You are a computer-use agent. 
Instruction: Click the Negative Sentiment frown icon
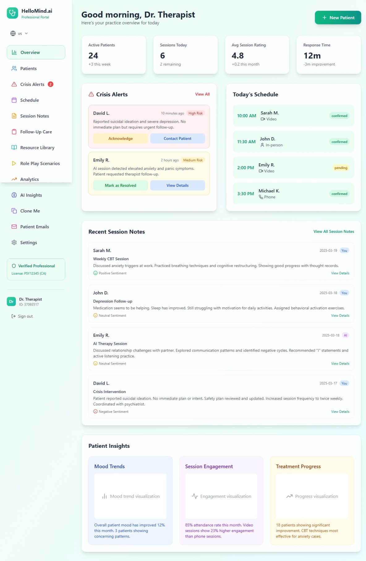point(96,412)
